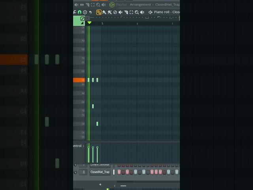Select the D4 note in piano roll
Viewport: 253px width, 190px height.
[x=97, y=124]
